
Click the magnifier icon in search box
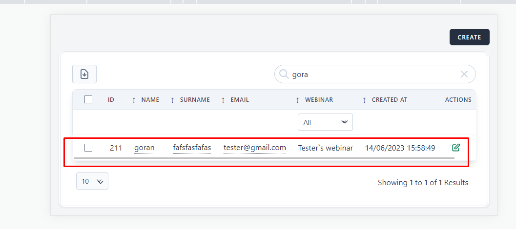click(283, 74)
